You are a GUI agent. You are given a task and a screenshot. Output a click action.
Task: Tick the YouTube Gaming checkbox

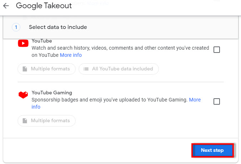click(x=217, y=101)
